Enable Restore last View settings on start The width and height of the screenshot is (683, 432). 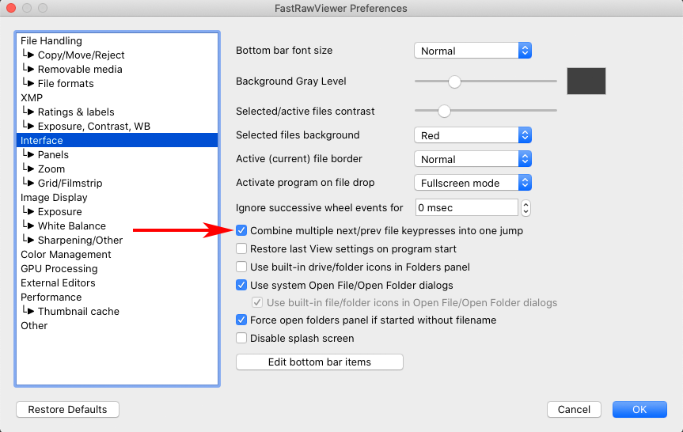tap(241, 248)
